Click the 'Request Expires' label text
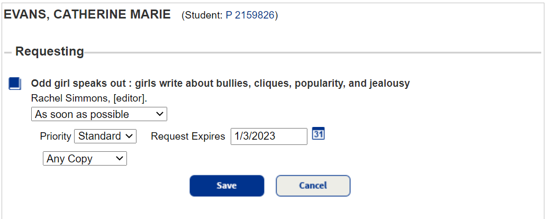Image resolution: width=546 pixels, height=219 pixels. pyautogui.click(x=188, y=136)
